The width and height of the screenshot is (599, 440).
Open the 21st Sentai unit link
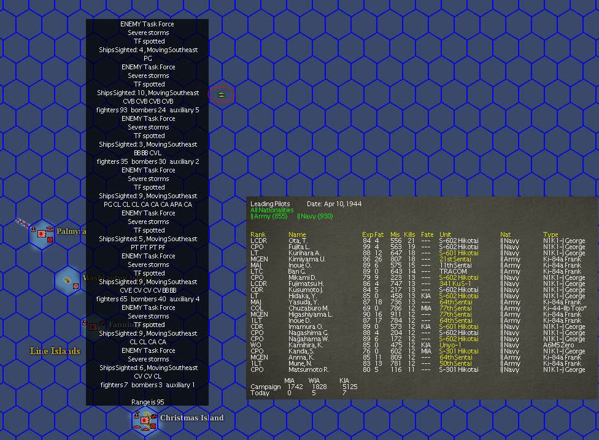[455, 259]
